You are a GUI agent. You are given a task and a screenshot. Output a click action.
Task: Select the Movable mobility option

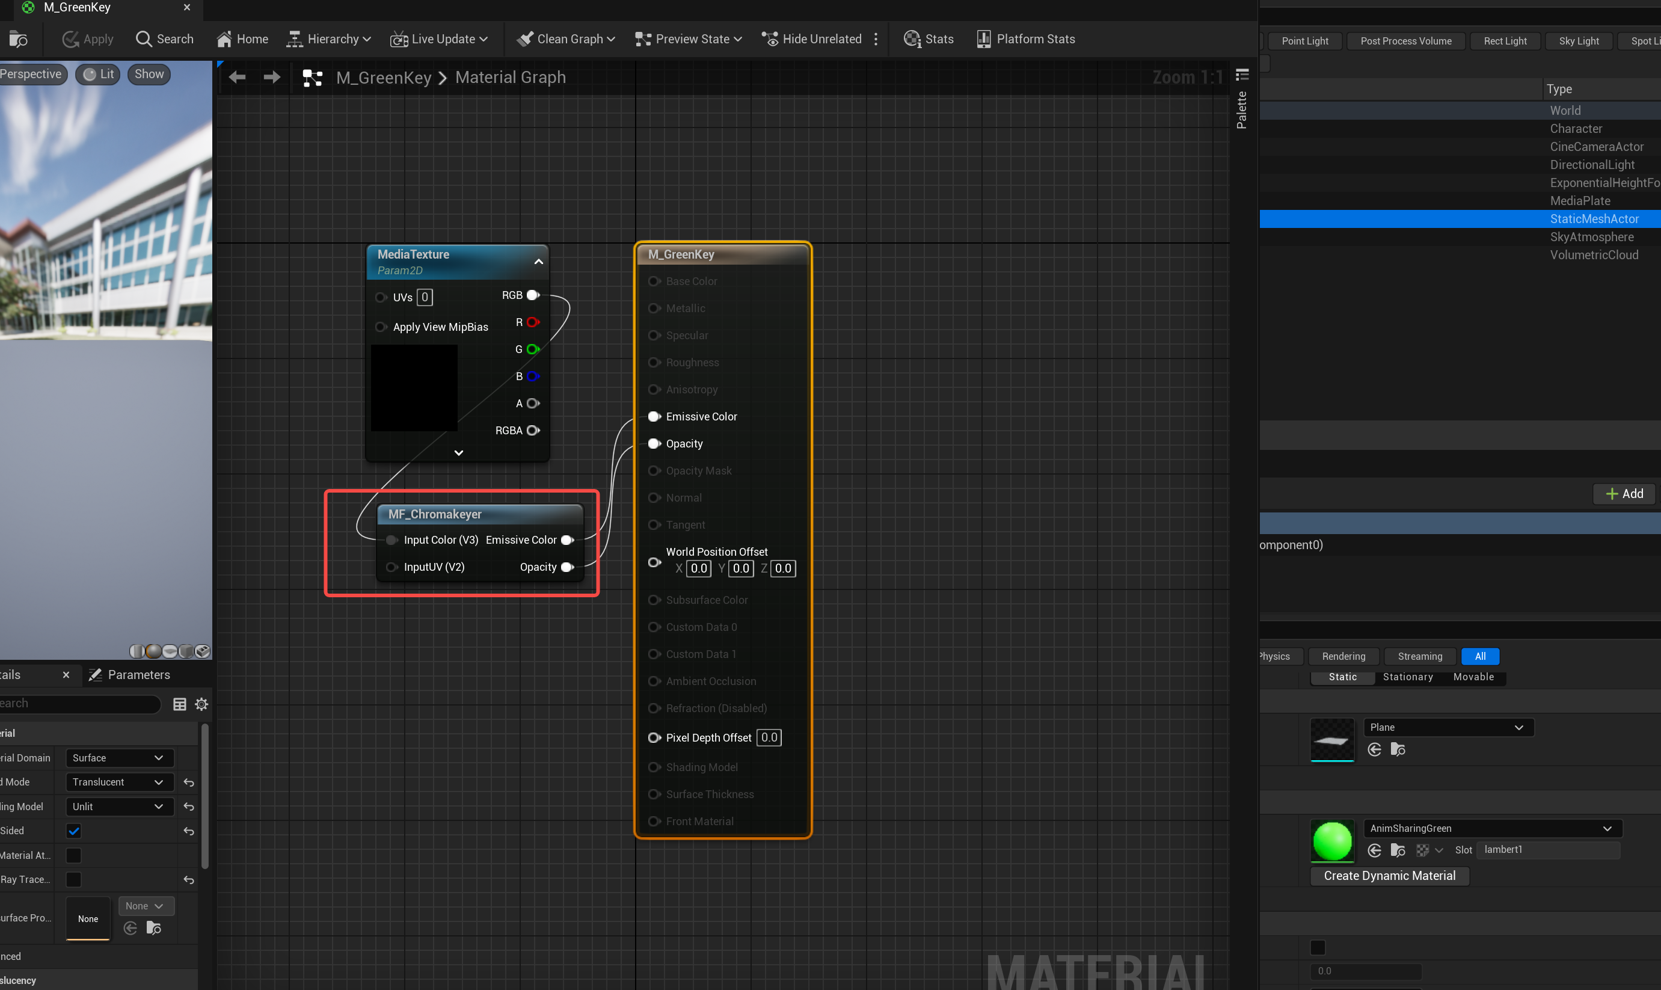pos(1473,677)
